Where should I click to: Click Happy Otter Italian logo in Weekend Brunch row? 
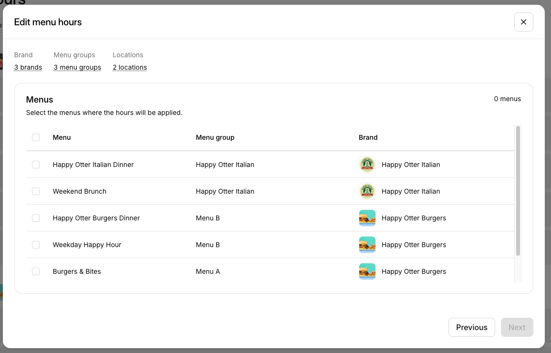coord(367,191)
